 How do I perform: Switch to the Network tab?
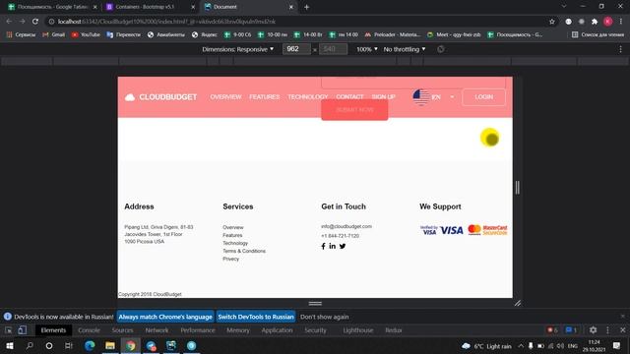157,330
